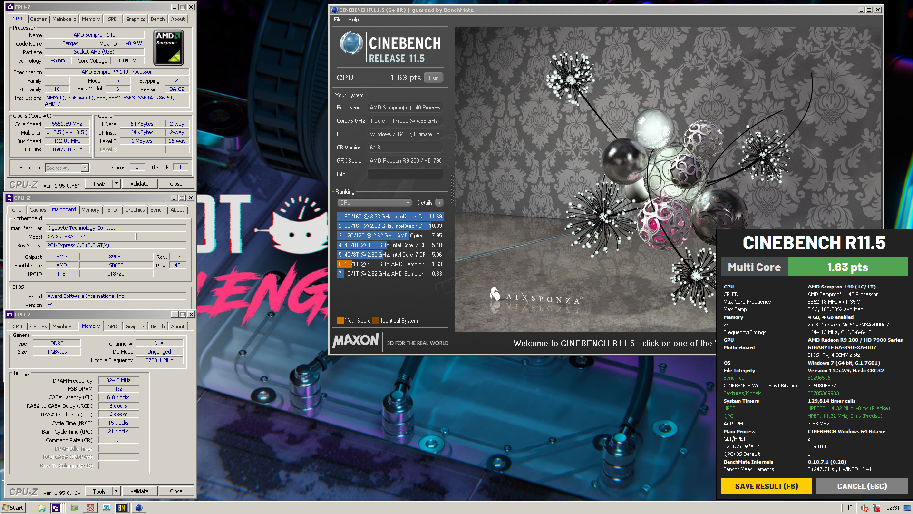Click the AMD Sempron logo in CPU-Z
This screenshot has width=913, height=514.
coord(169,48)
